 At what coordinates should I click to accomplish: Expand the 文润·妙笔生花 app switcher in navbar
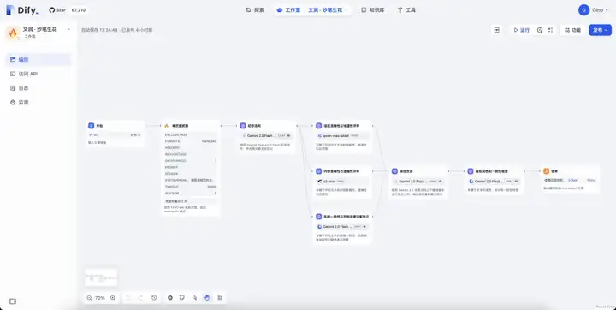point(328,10)
